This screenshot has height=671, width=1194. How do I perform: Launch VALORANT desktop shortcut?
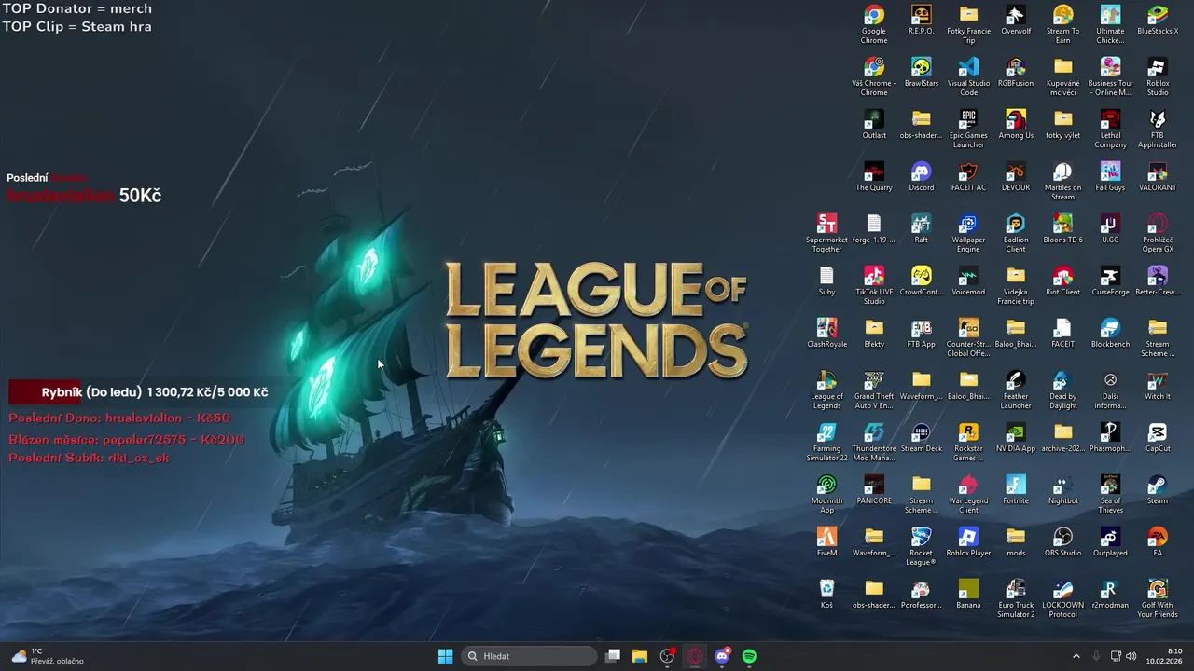pos(1158,177)
